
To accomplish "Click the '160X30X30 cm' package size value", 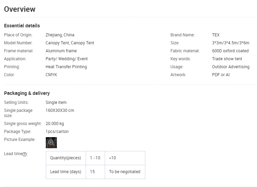I will coord(60,110).
